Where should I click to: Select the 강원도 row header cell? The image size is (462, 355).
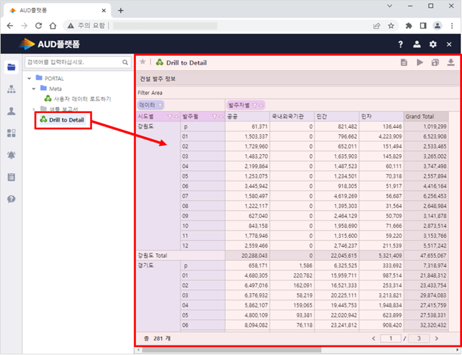tap(158, 186)
